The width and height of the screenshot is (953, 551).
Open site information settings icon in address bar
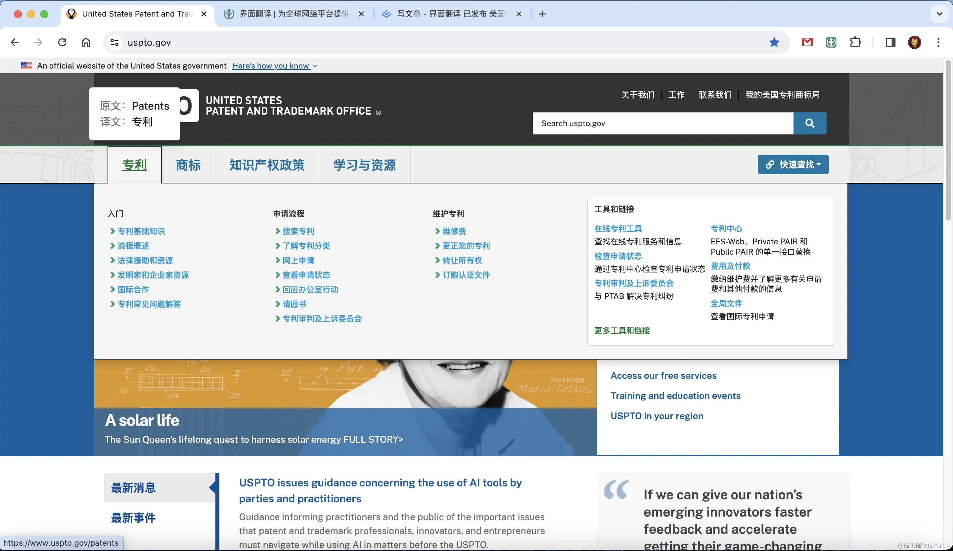point(114,42)
